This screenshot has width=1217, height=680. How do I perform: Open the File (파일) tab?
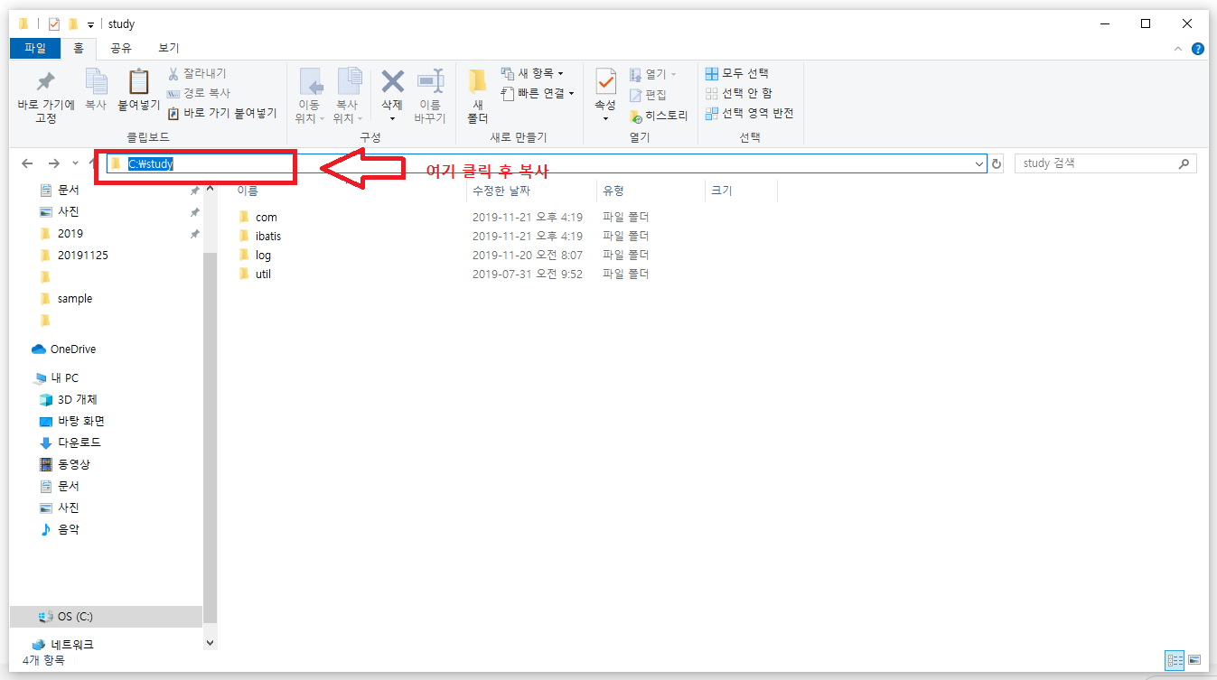(x=35, y=48)
